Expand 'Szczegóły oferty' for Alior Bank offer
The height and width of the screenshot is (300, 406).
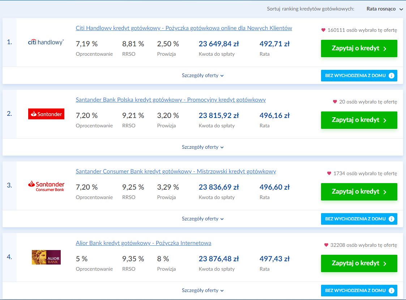[x=202, y=290]
